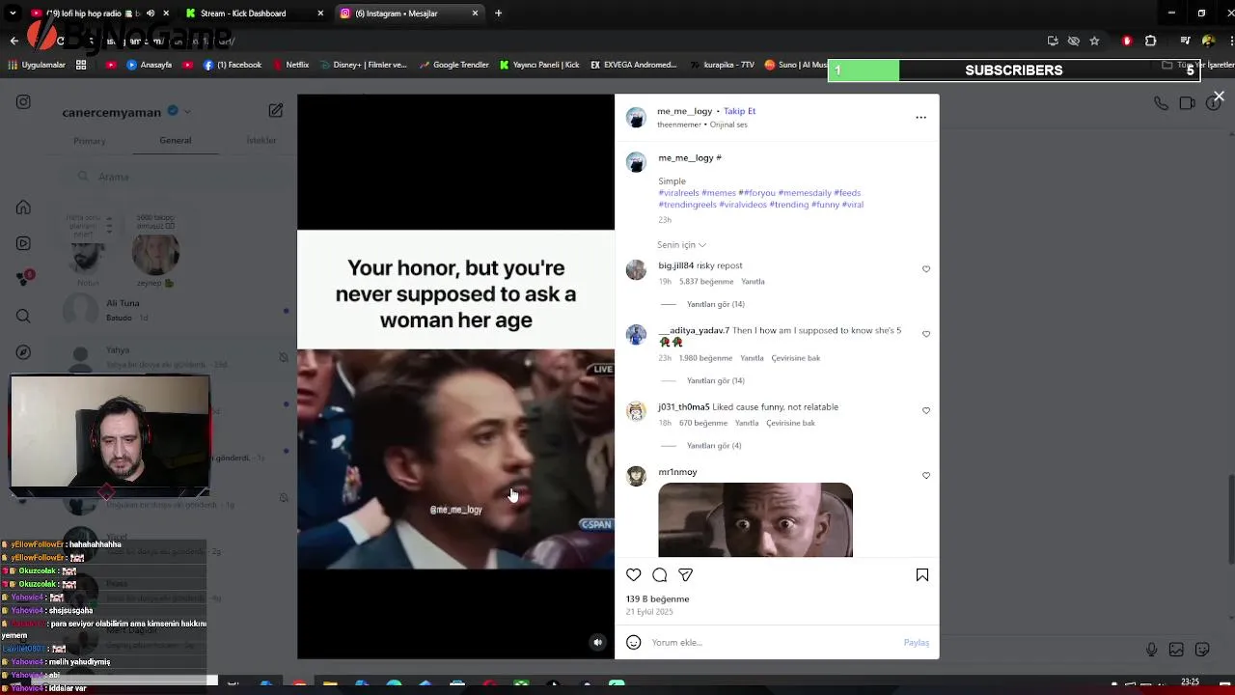The height and width of the screenshot is (695, 1235).
Task: Click the 'Yorum ekle...' comment field
Action: (x=772, y=643)
